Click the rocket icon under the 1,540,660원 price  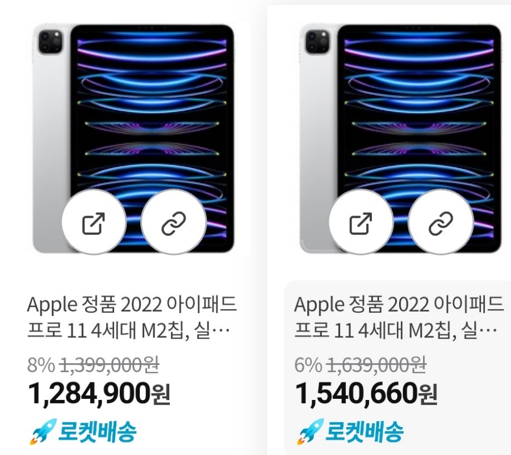[x=310, y=432]
